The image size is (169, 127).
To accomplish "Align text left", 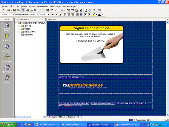I will click(x=65, y=14).
